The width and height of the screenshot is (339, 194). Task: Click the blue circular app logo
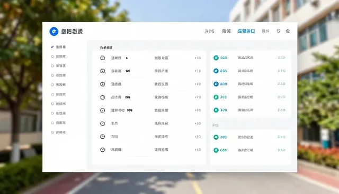[x=54, y=32]
